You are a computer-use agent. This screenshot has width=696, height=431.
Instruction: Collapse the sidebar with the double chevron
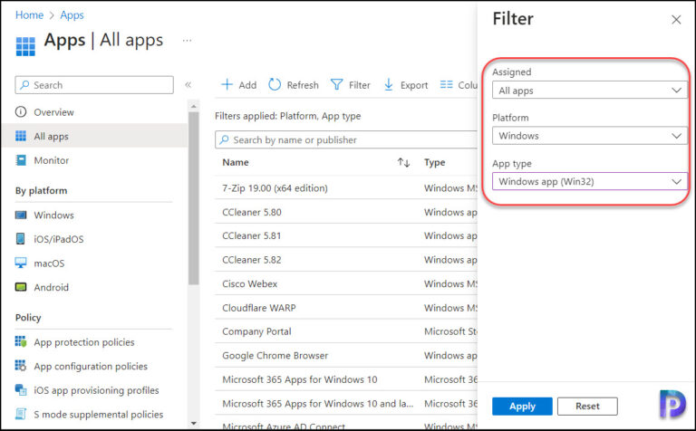pos(188,85)
